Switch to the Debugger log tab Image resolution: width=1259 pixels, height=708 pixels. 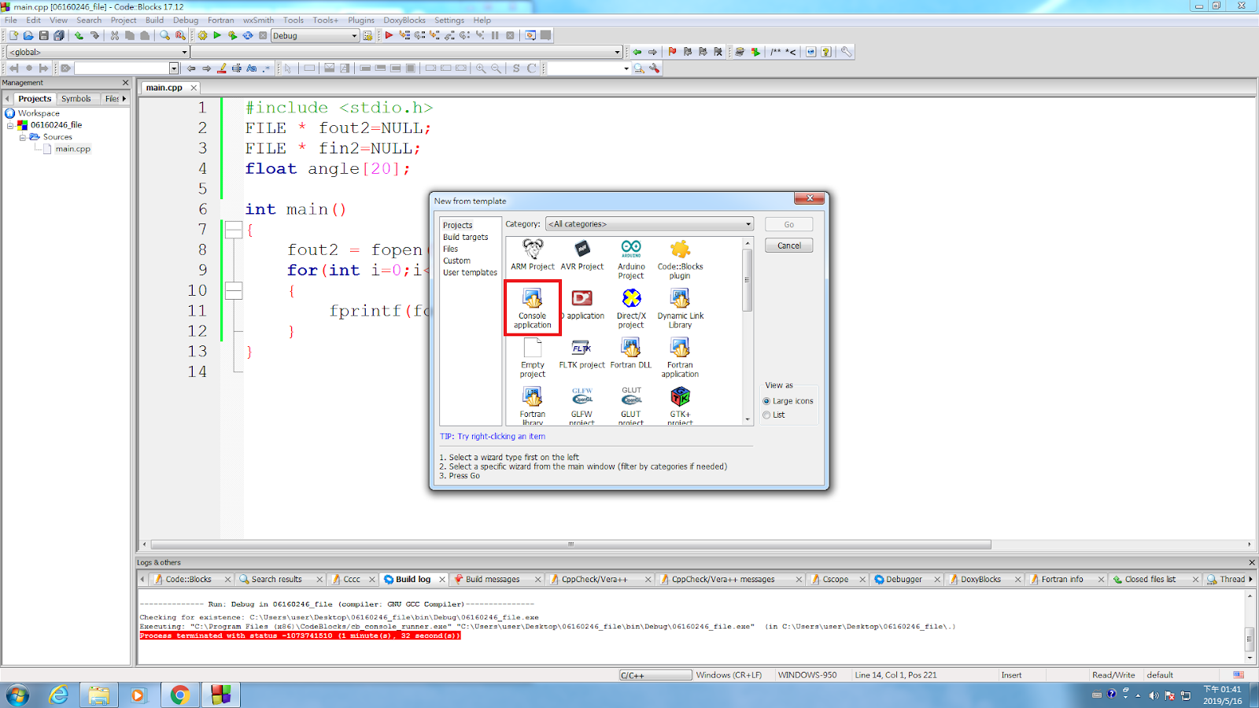coord(904,579)
